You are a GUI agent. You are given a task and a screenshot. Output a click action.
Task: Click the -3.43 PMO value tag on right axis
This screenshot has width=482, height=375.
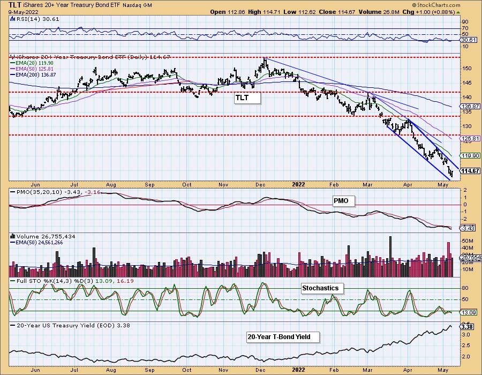click(468, 228)
